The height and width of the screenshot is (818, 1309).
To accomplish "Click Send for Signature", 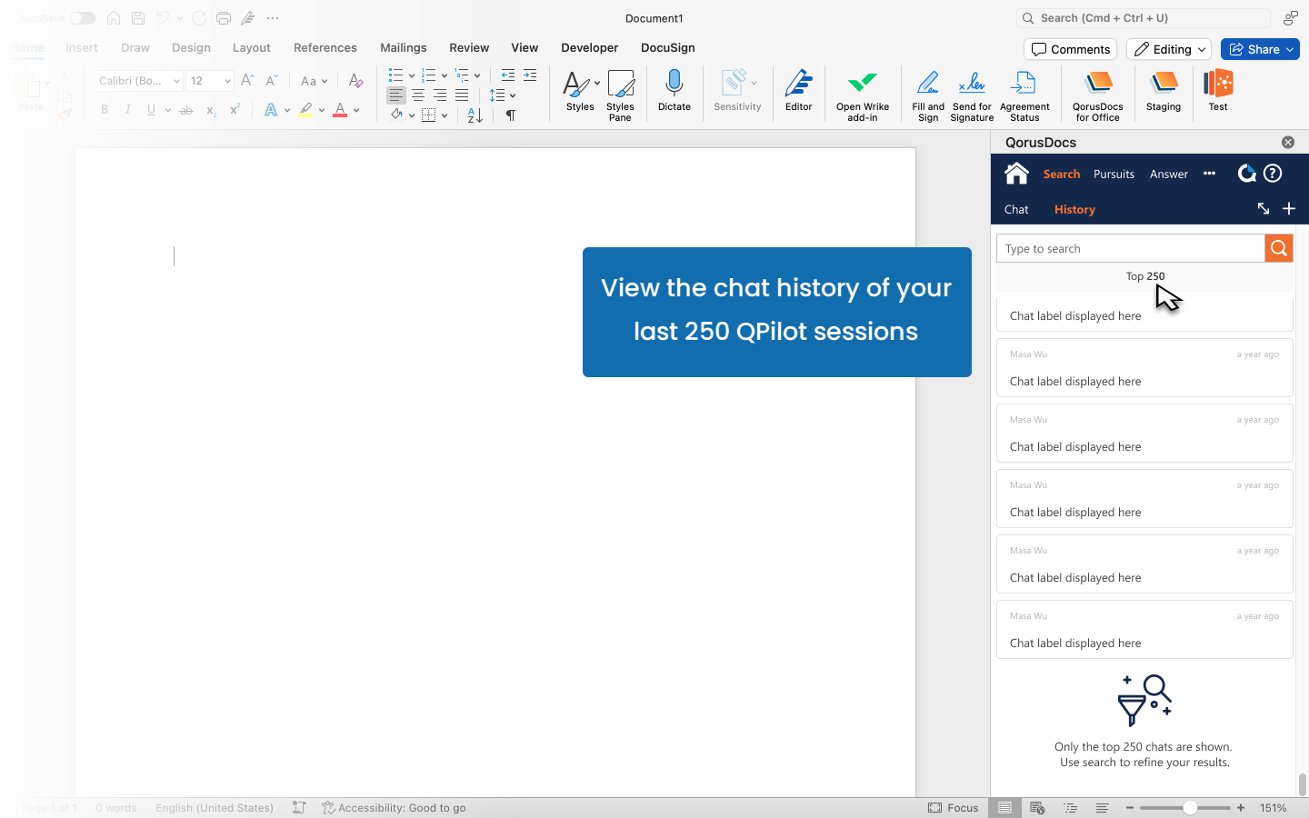I will [972, 95].
